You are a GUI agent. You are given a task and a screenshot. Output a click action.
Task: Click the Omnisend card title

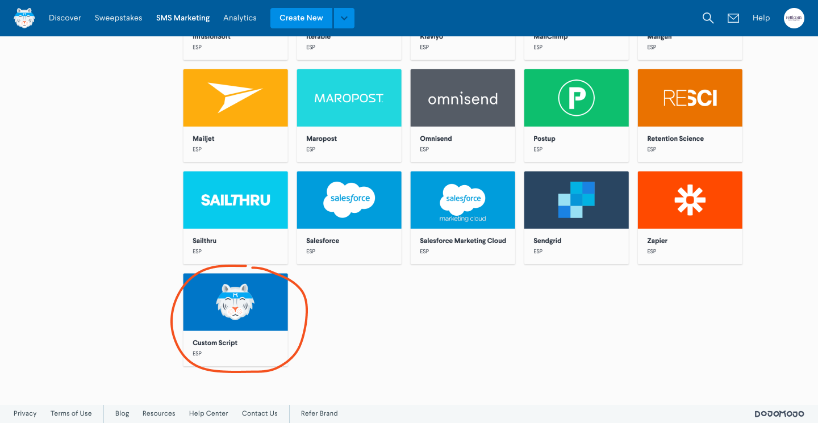point(436,139)
